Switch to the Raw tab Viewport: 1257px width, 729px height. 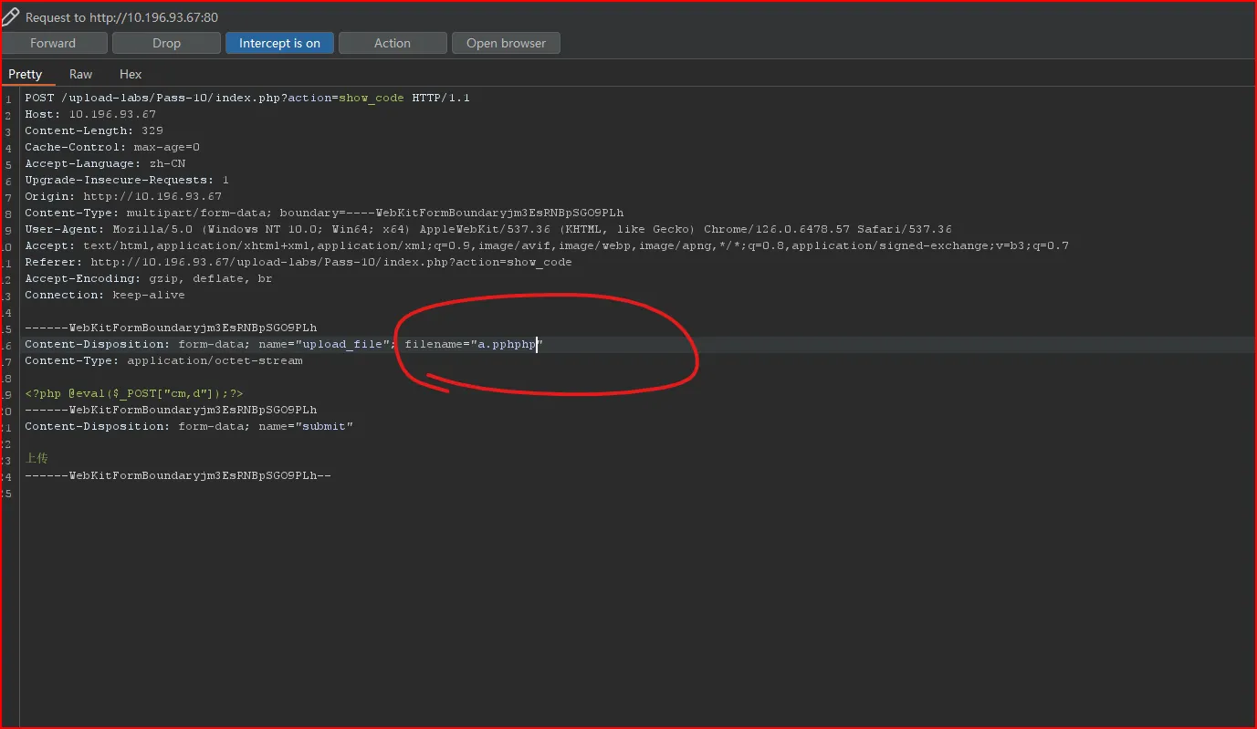(x=81, y=74)
